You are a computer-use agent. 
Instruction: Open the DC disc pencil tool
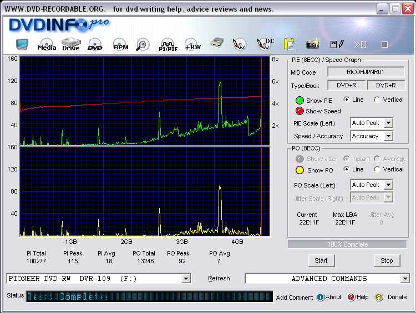[x=265, y=44]
